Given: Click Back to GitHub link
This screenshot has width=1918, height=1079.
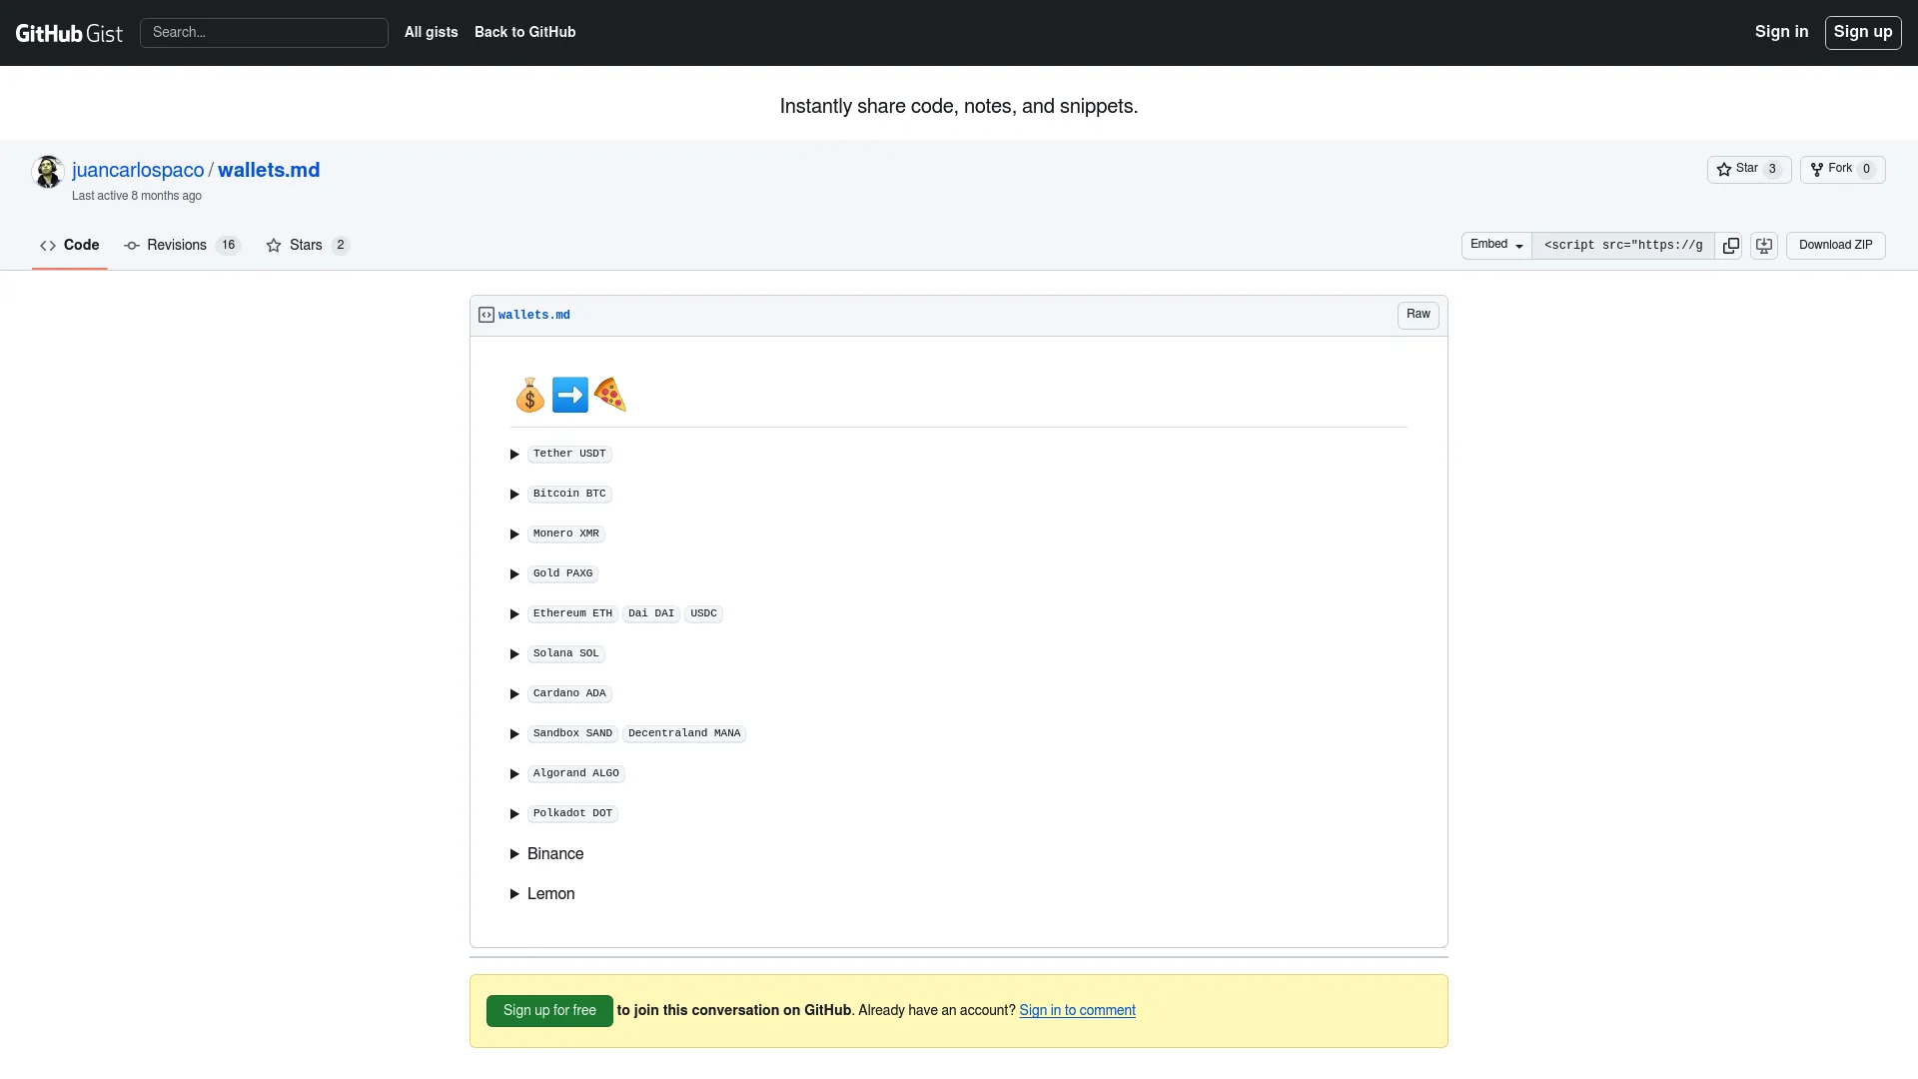Looking at the screenshot, I should coord(525,32).
